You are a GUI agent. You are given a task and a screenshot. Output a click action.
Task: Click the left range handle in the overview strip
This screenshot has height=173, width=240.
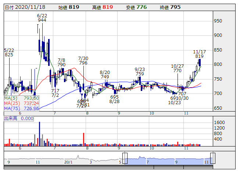[125, 158]
